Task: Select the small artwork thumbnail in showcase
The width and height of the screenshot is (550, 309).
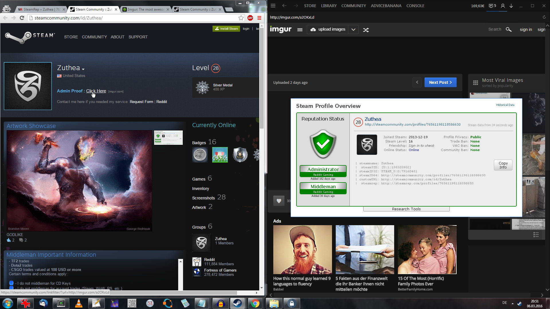Action: (x=168, y=138)
